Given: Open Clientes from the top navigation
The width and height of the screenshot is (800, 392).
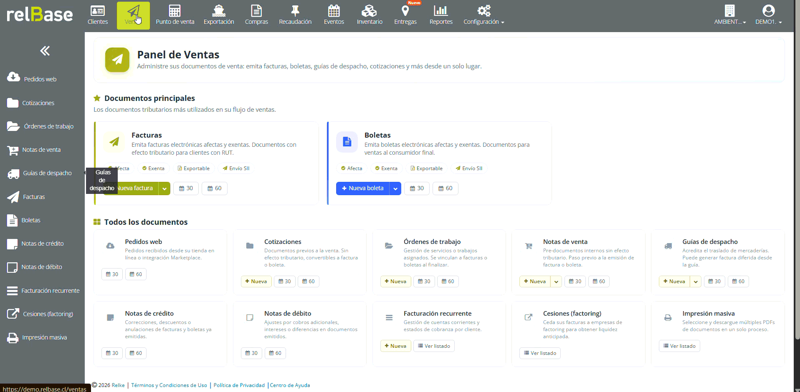Looking at the screenshot, I should 98,15.
